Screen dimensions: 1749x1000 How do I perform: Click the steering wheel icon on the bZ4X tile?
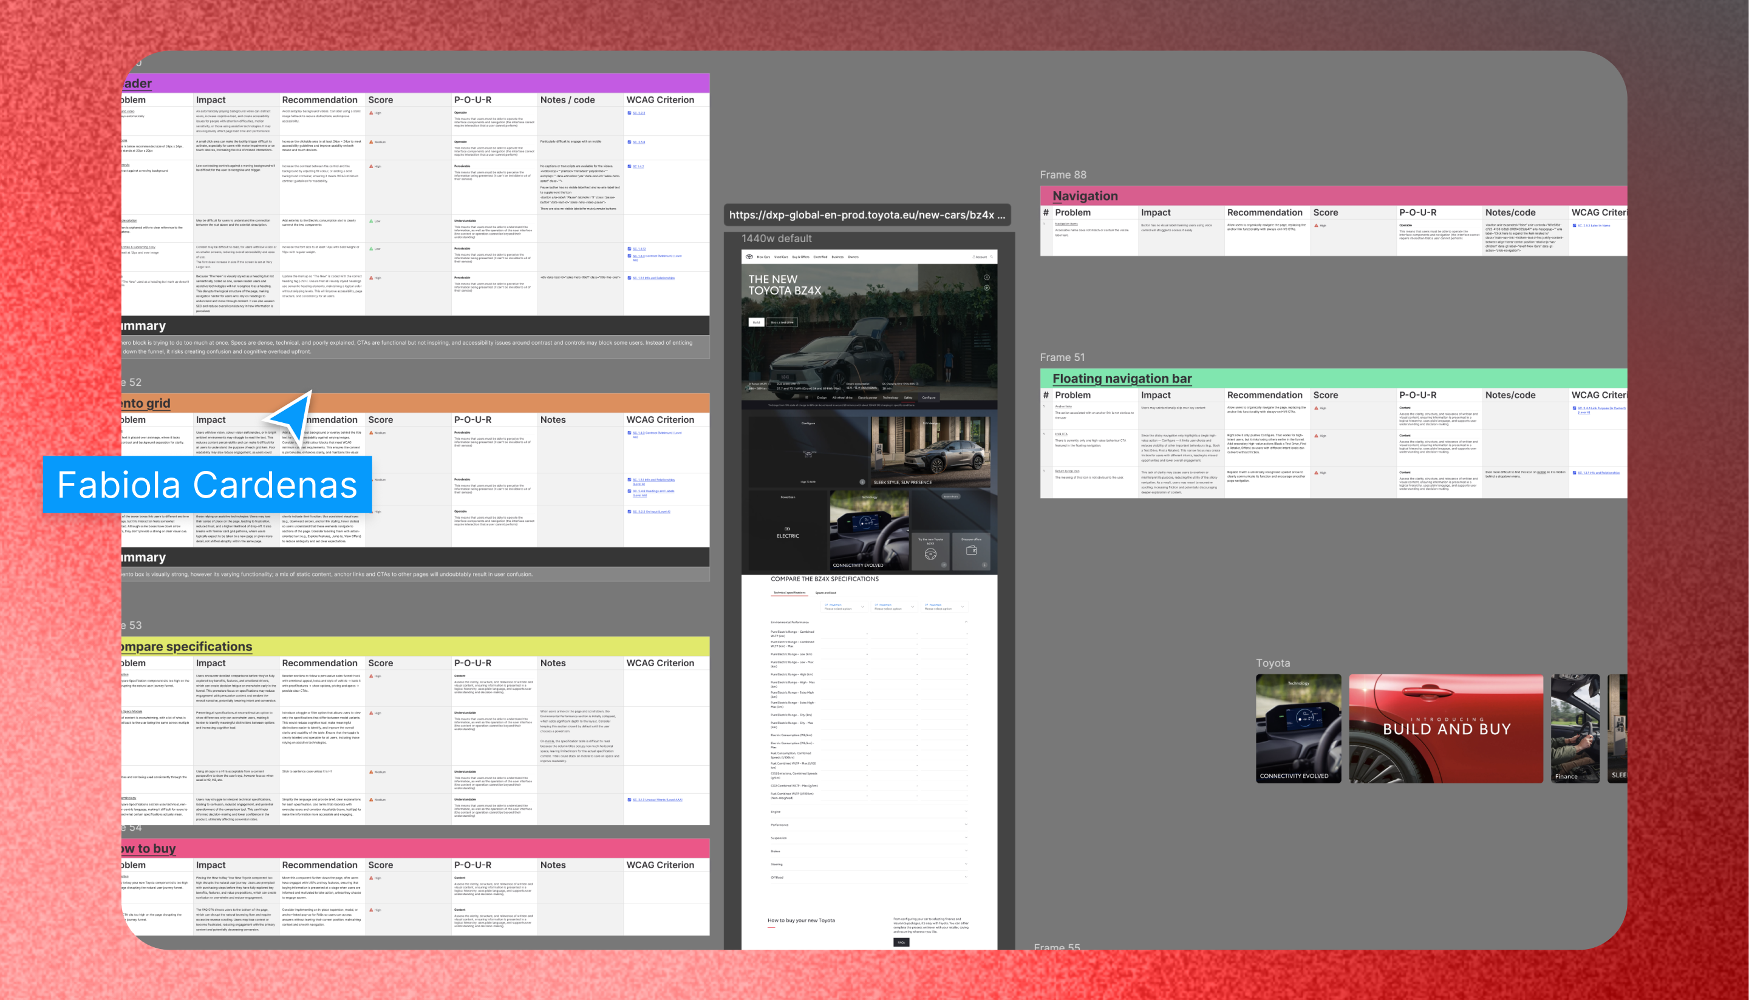pyautogui.click(x=930, y=554)
